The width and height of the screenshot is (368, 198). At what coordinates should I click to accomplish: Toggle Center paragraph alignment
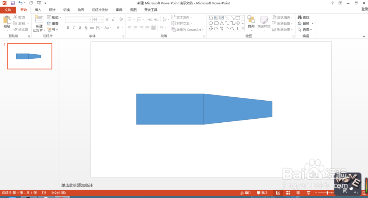135,28
